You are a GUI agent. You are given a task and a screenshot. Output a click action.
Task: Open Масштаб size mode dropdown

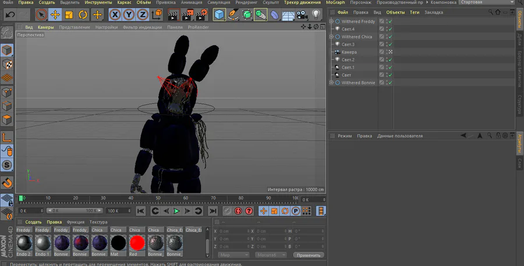tap(271, 255)
